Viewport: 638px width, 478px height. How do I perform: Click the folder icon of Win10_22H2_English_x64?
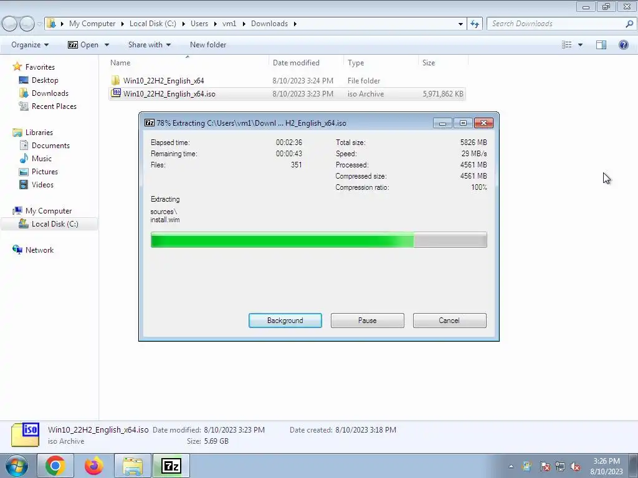tap(115, 80)
